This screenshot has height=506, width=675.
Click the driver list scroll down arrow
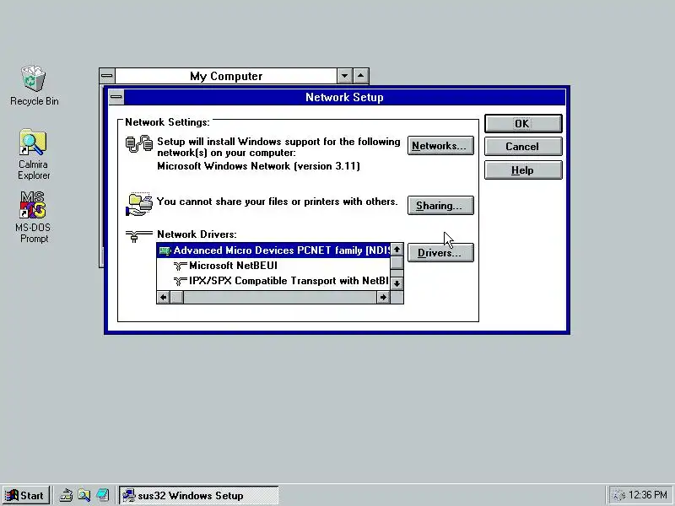pyautogui.click(x=397, y=283)
